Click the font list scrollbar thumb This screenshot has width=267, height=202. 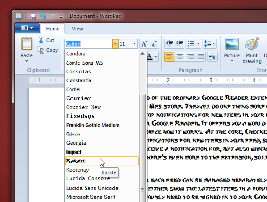(x=142, y=148)
